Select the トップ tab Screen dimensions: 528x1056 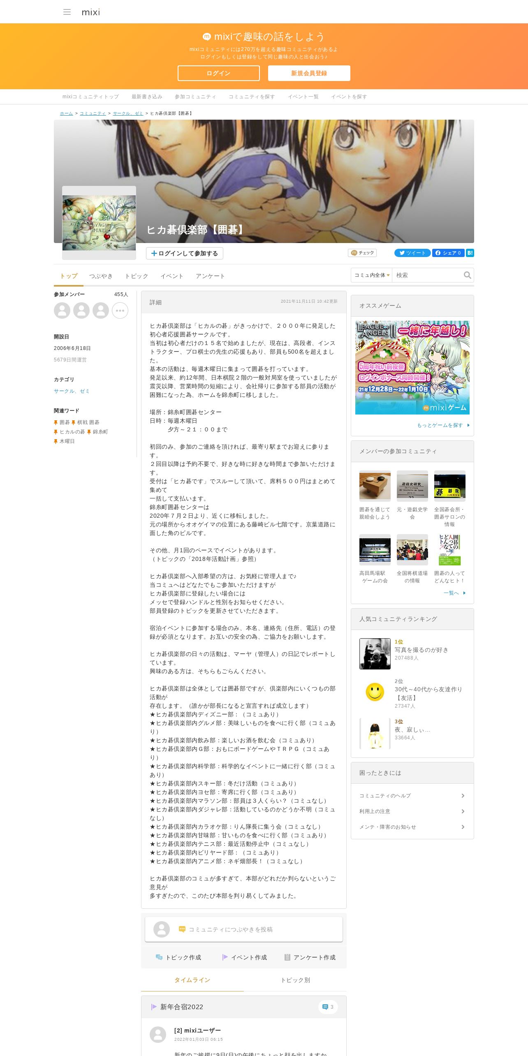tap(69, 276)
